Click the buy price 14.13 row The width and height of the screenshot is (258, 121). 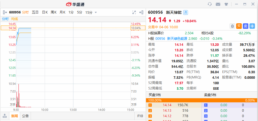click(174, 111)
